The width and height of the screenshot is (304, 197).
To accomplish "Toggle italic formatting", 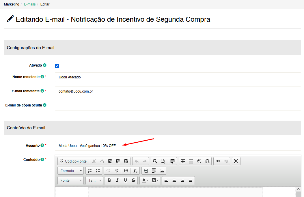I will click(117, 180).
